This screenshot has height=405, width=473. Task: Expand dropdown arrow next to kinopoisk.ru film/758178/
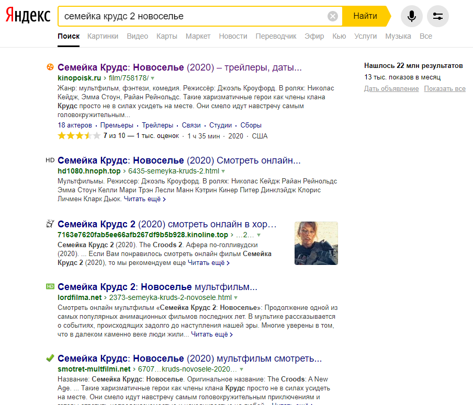pos(153,78)
